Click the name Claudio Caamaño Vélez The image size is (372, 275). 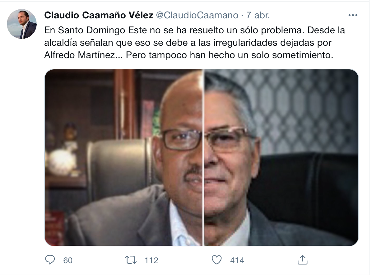[99, 15]
